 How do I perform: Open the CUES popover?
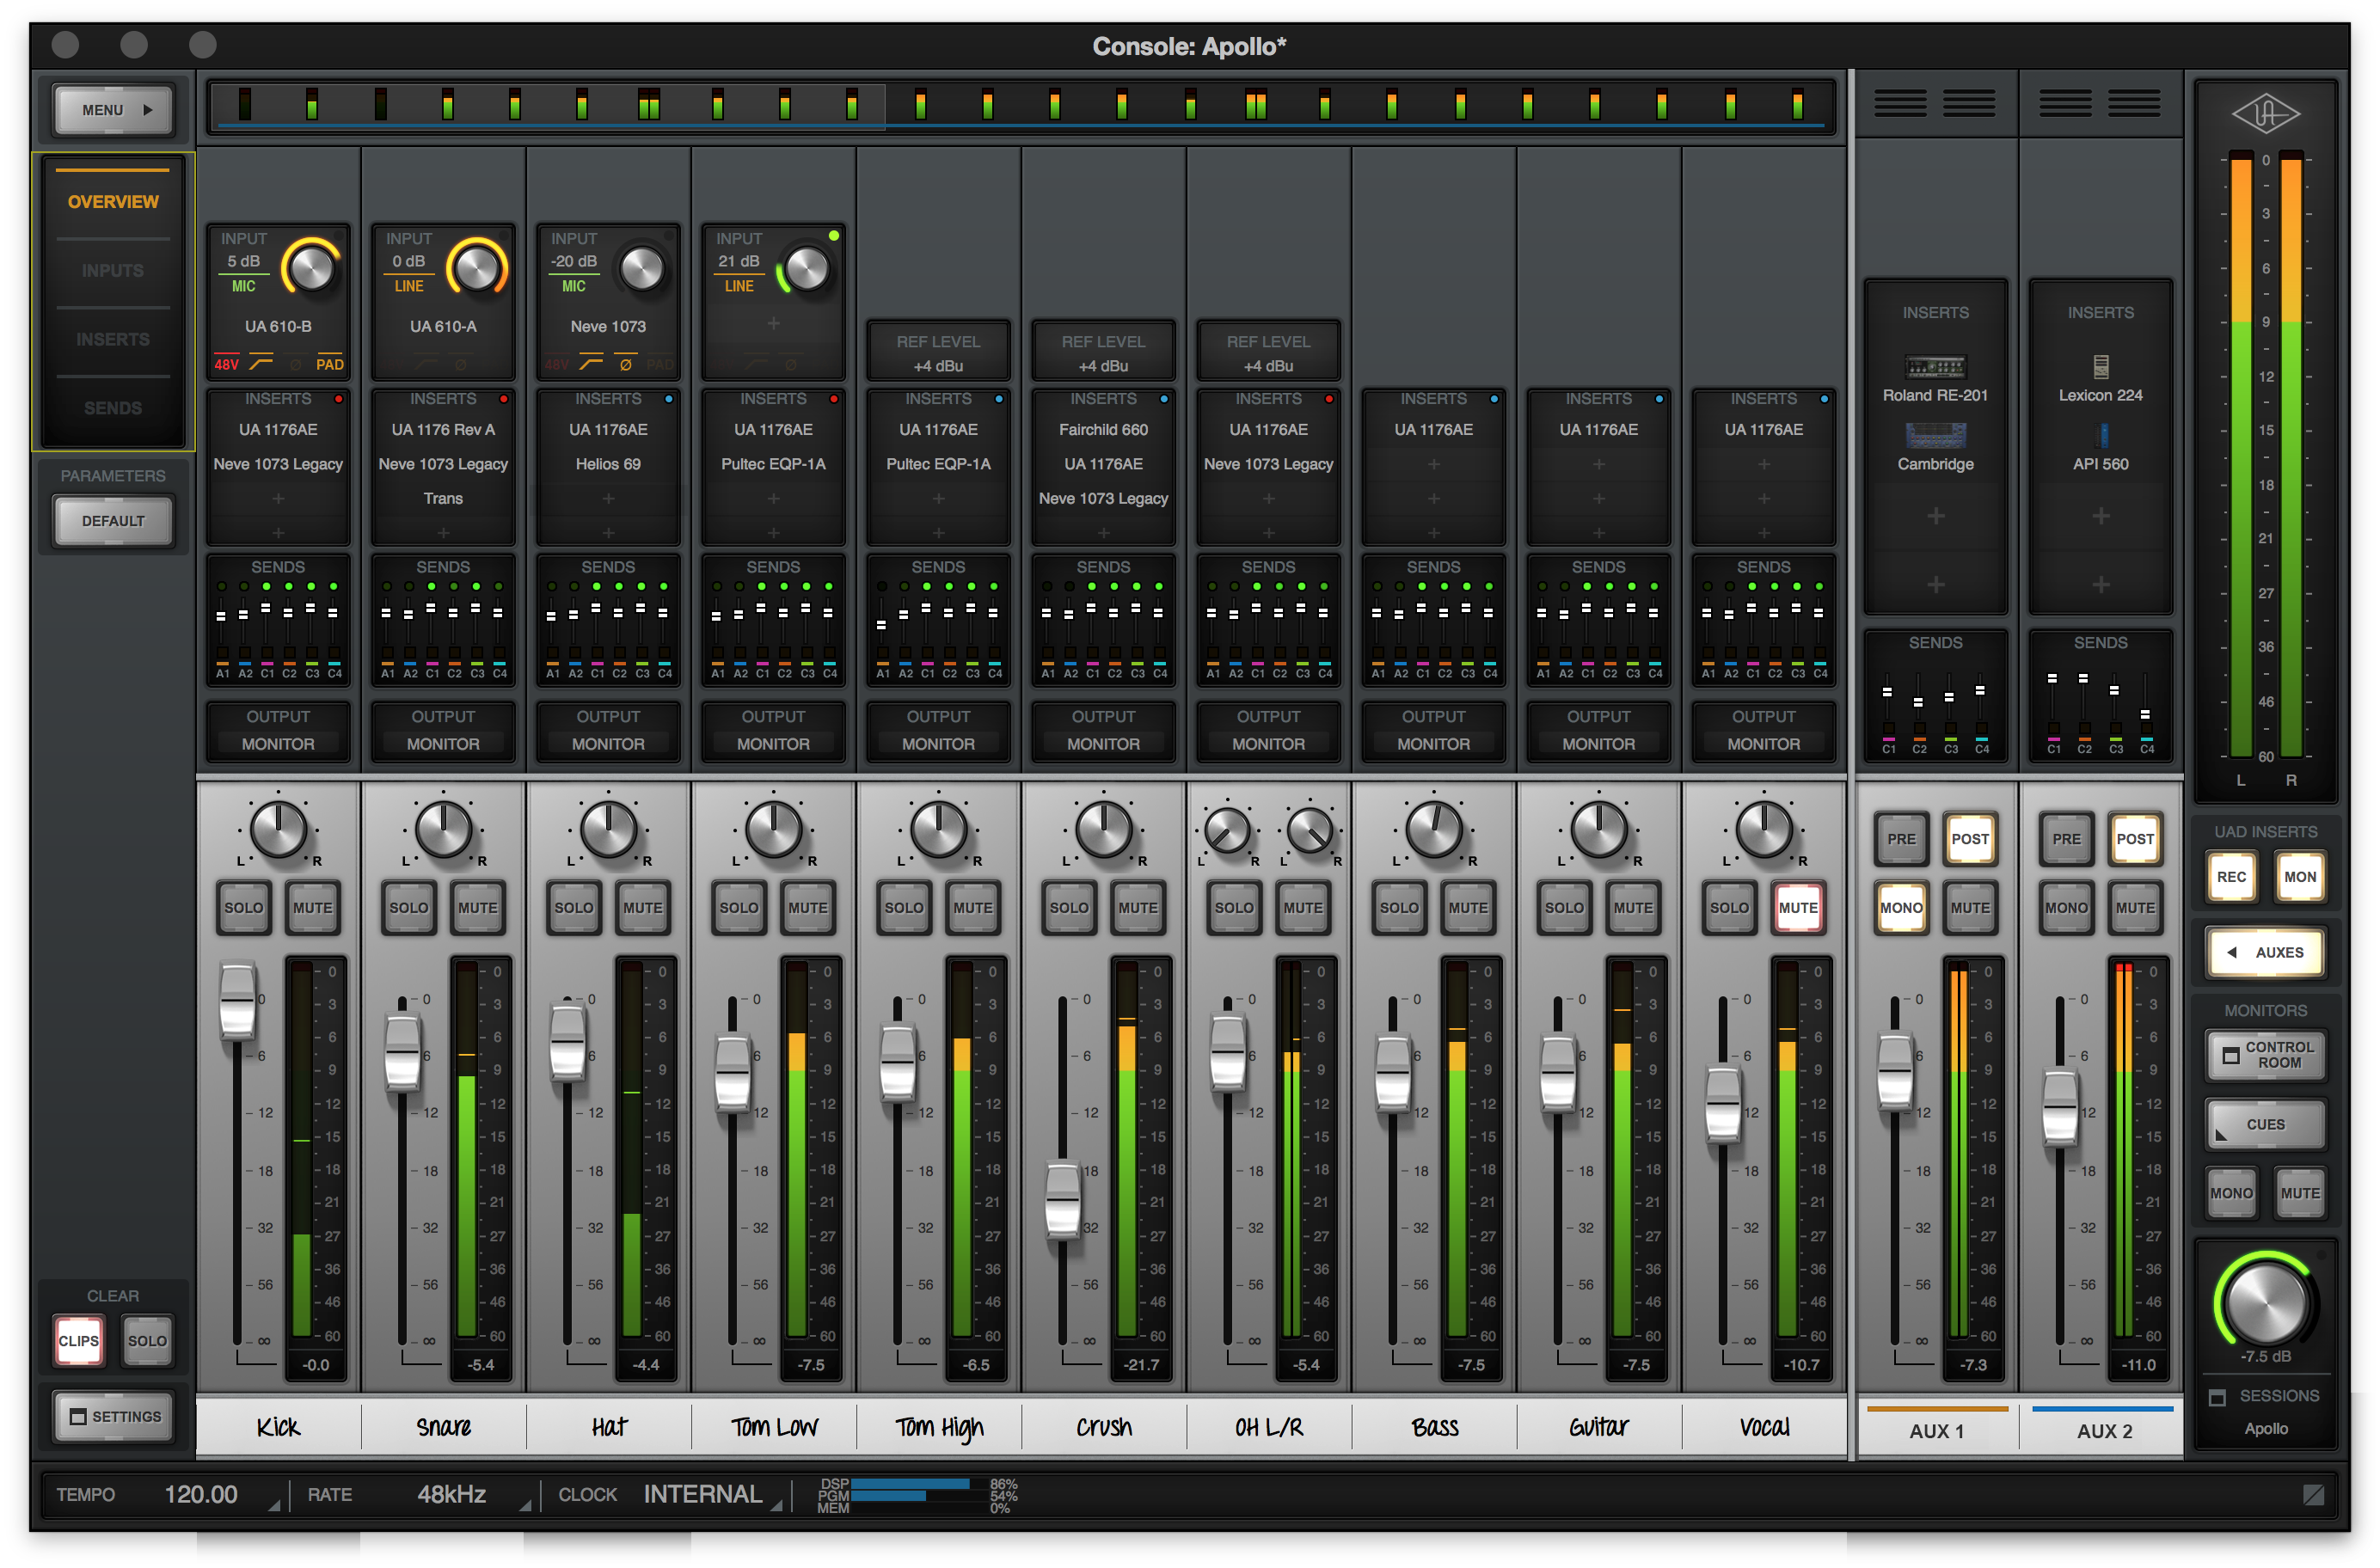click(x=2265, y=1124)
